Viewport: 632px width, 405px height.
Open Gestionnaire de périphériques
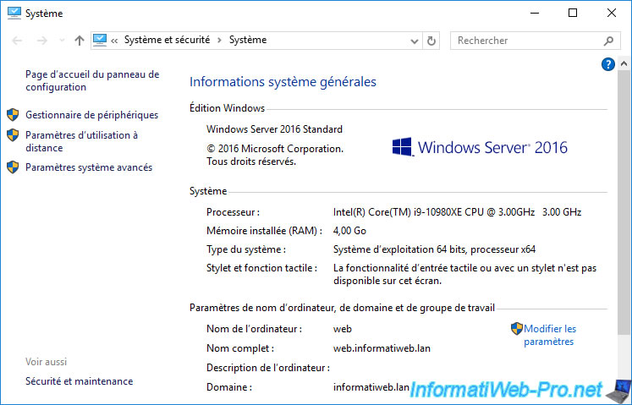click(x=92, y=115)
